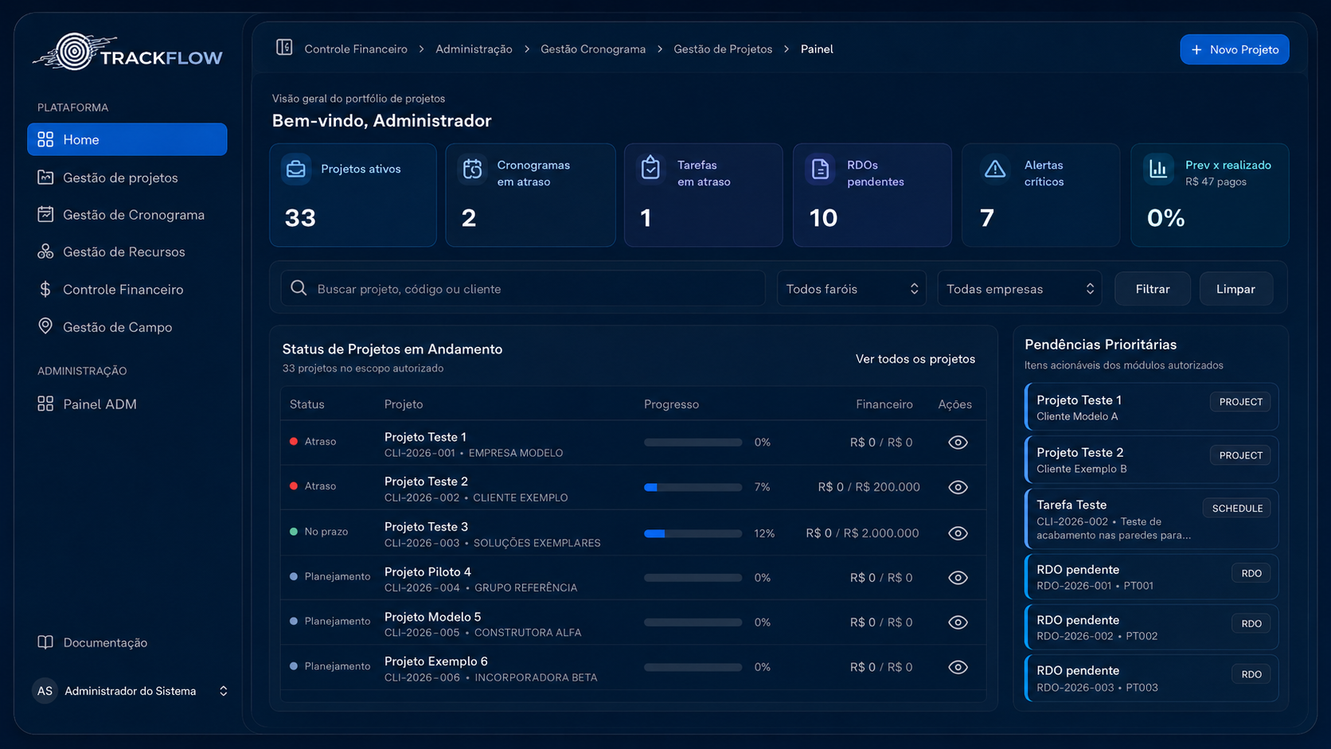The image size is (1331, 749).
Task: Click the Alertas críticos warning triangle icon
Action: pyautogui.click(x=995, y=169)
